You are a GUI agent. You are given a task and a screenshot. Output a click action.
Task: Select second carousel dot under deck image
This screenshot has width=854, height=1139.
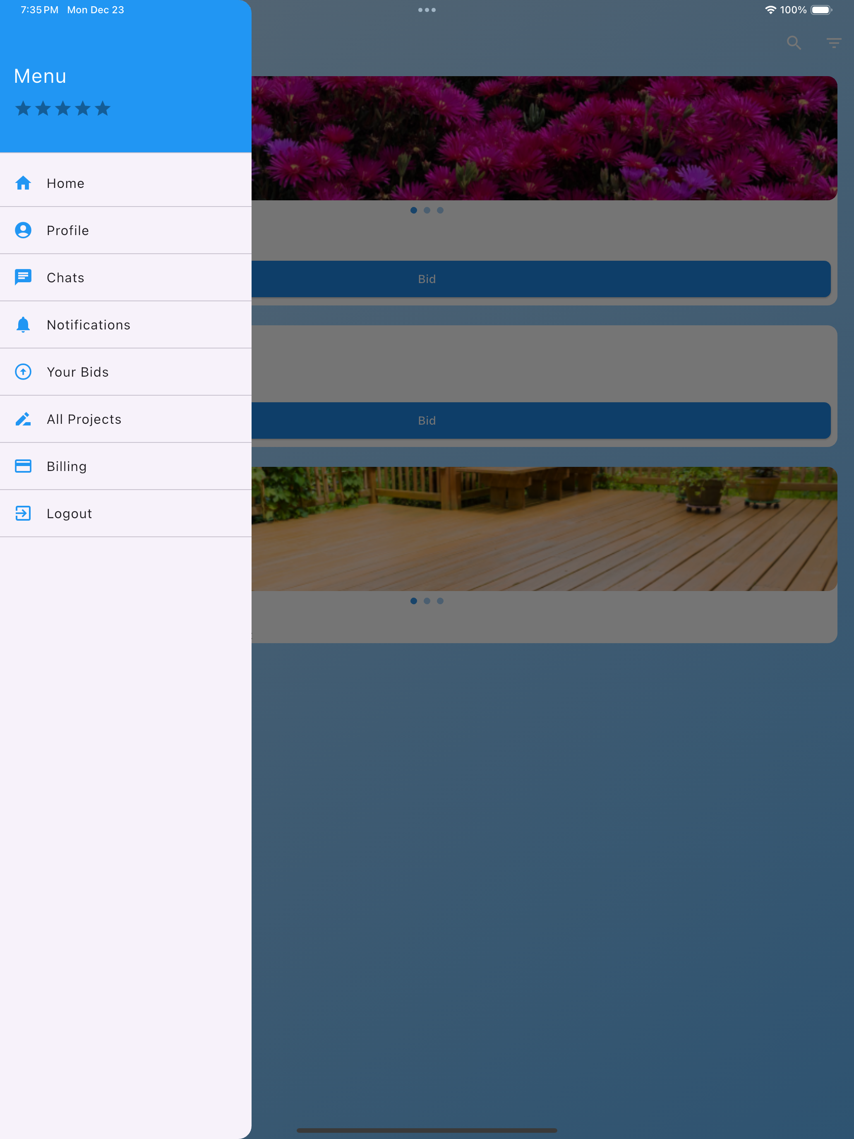click(x=427, y=601)
